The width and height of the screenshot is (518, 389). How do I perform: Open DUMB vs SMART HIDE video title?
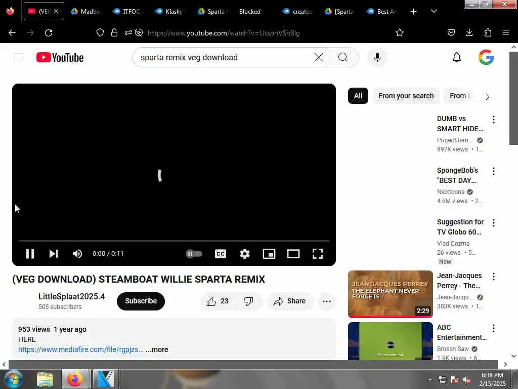(460, 124)
